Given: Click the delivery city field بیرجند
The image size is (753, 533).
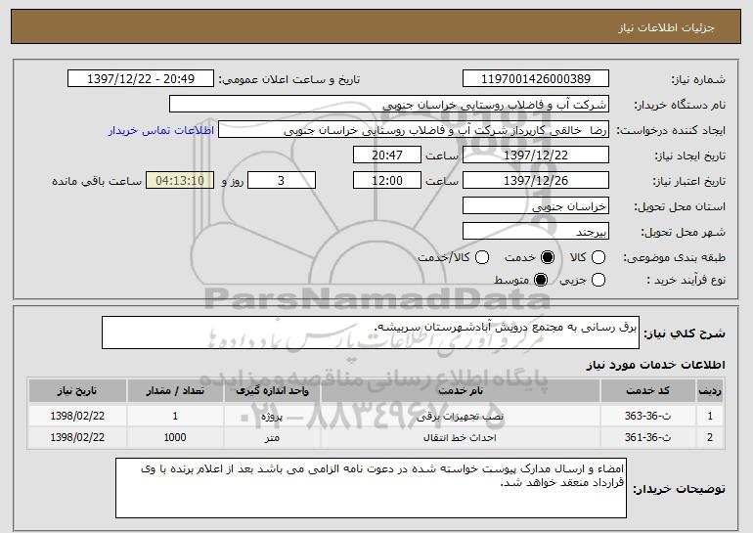Looking at the screenshot, I should (536, 232).
